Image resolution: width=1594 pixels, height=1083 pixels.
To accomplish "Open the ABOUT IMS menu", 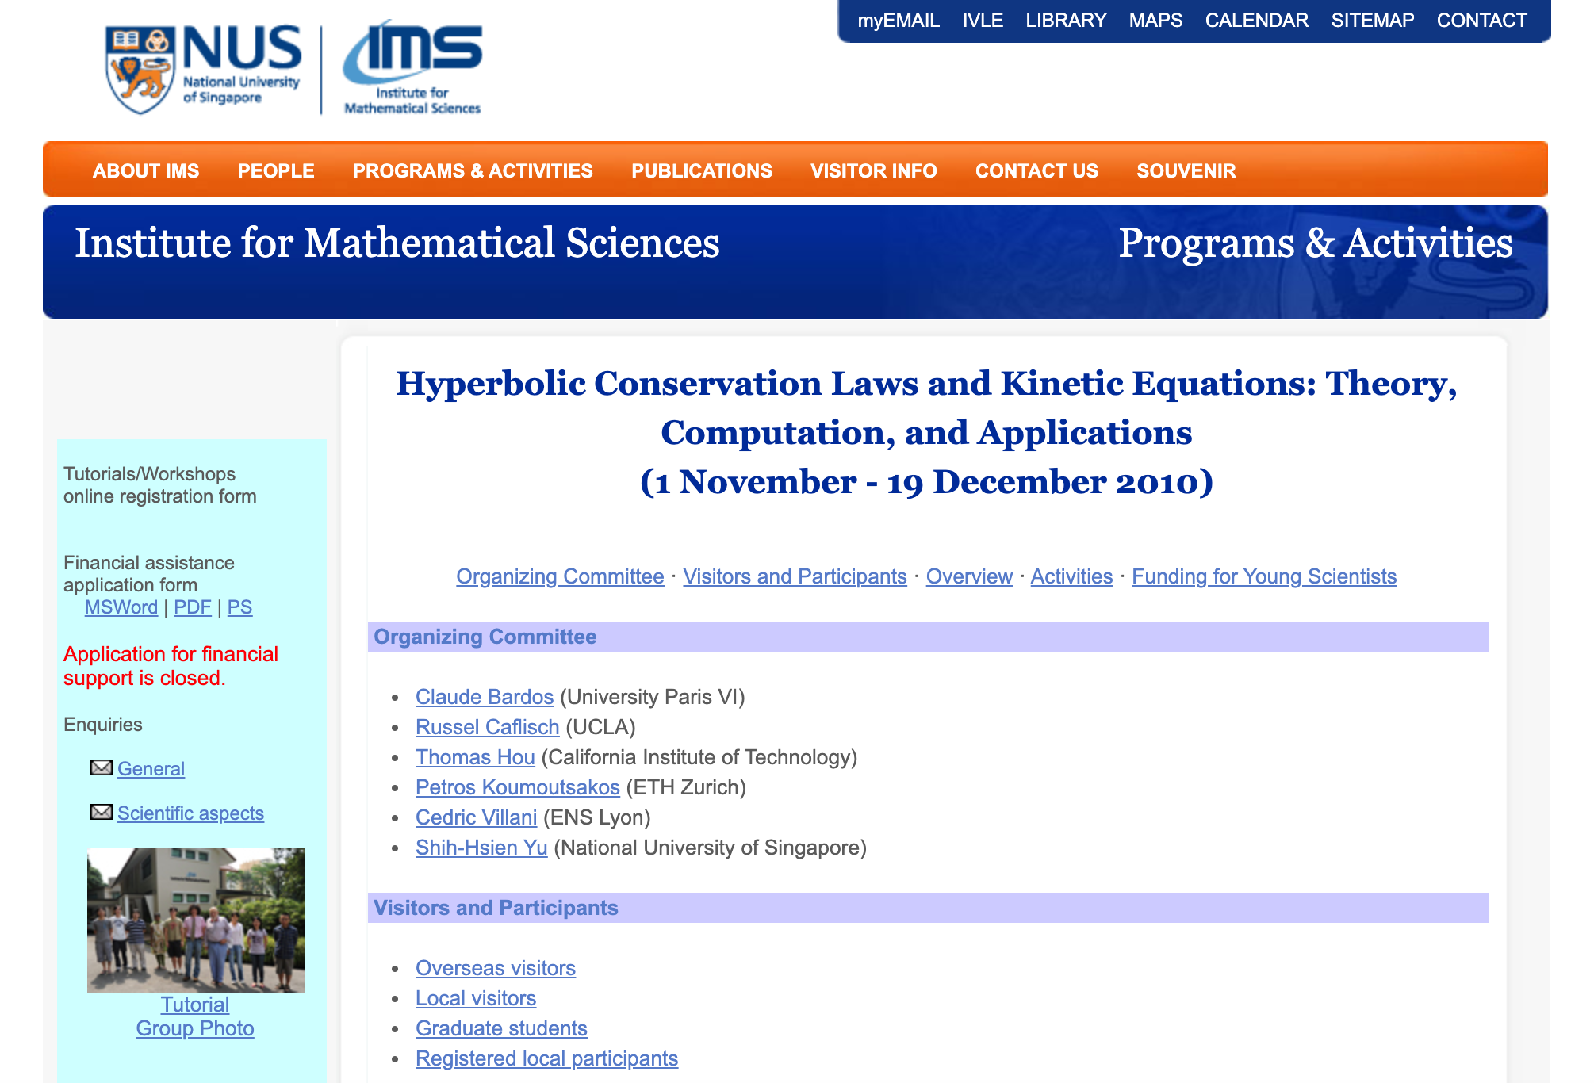I will [x=146, y=170].
